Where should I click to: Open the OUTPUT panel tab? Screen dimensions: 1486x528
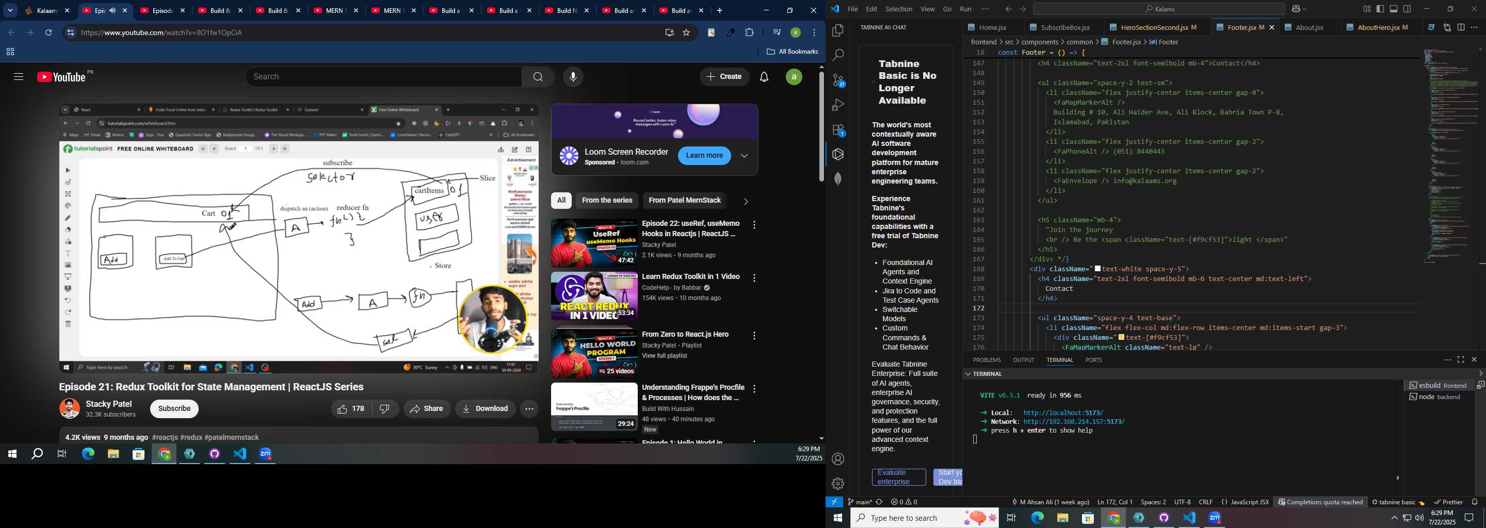point(1023,360)
